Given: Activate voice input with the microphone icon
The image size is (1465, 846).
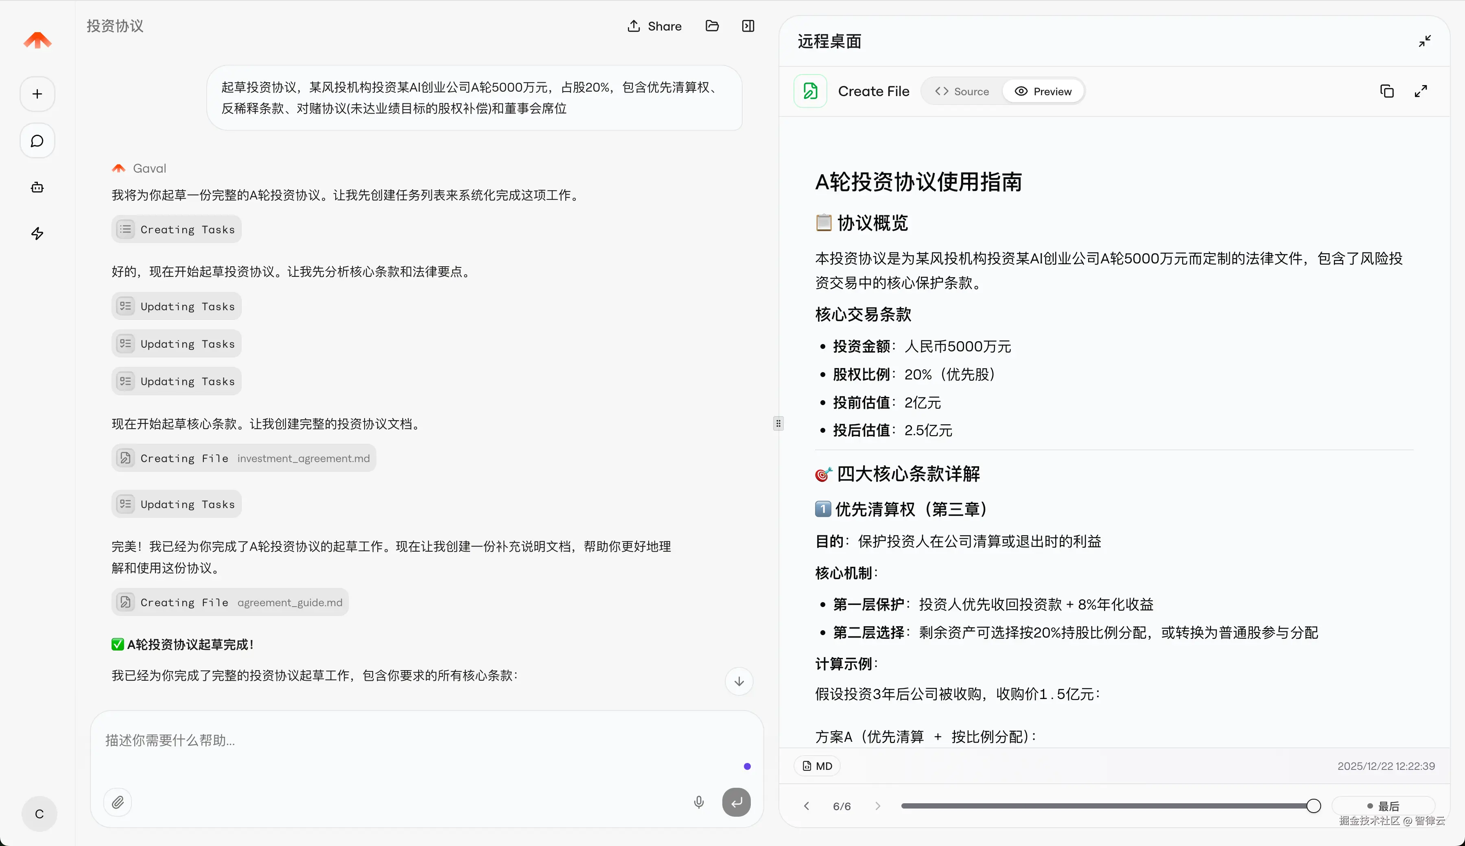Looking at the screenshot, I should click(x=699, y=802).
